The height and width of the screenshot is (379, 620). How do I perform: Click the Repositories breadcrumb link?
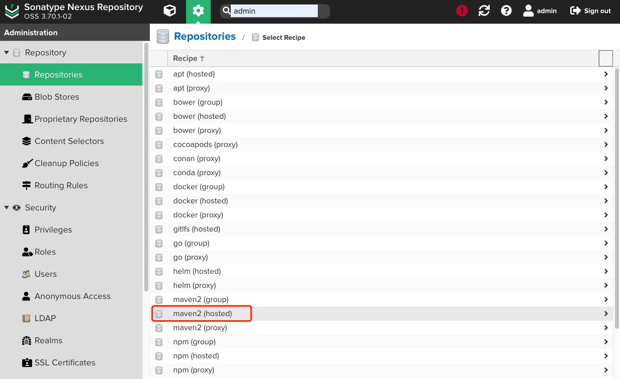point(205,37)
